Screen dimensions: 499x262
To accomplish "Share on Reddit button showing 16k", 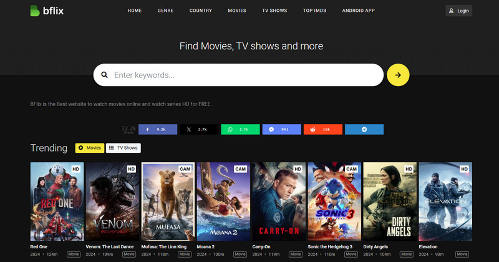I will [x=323, y=129].
